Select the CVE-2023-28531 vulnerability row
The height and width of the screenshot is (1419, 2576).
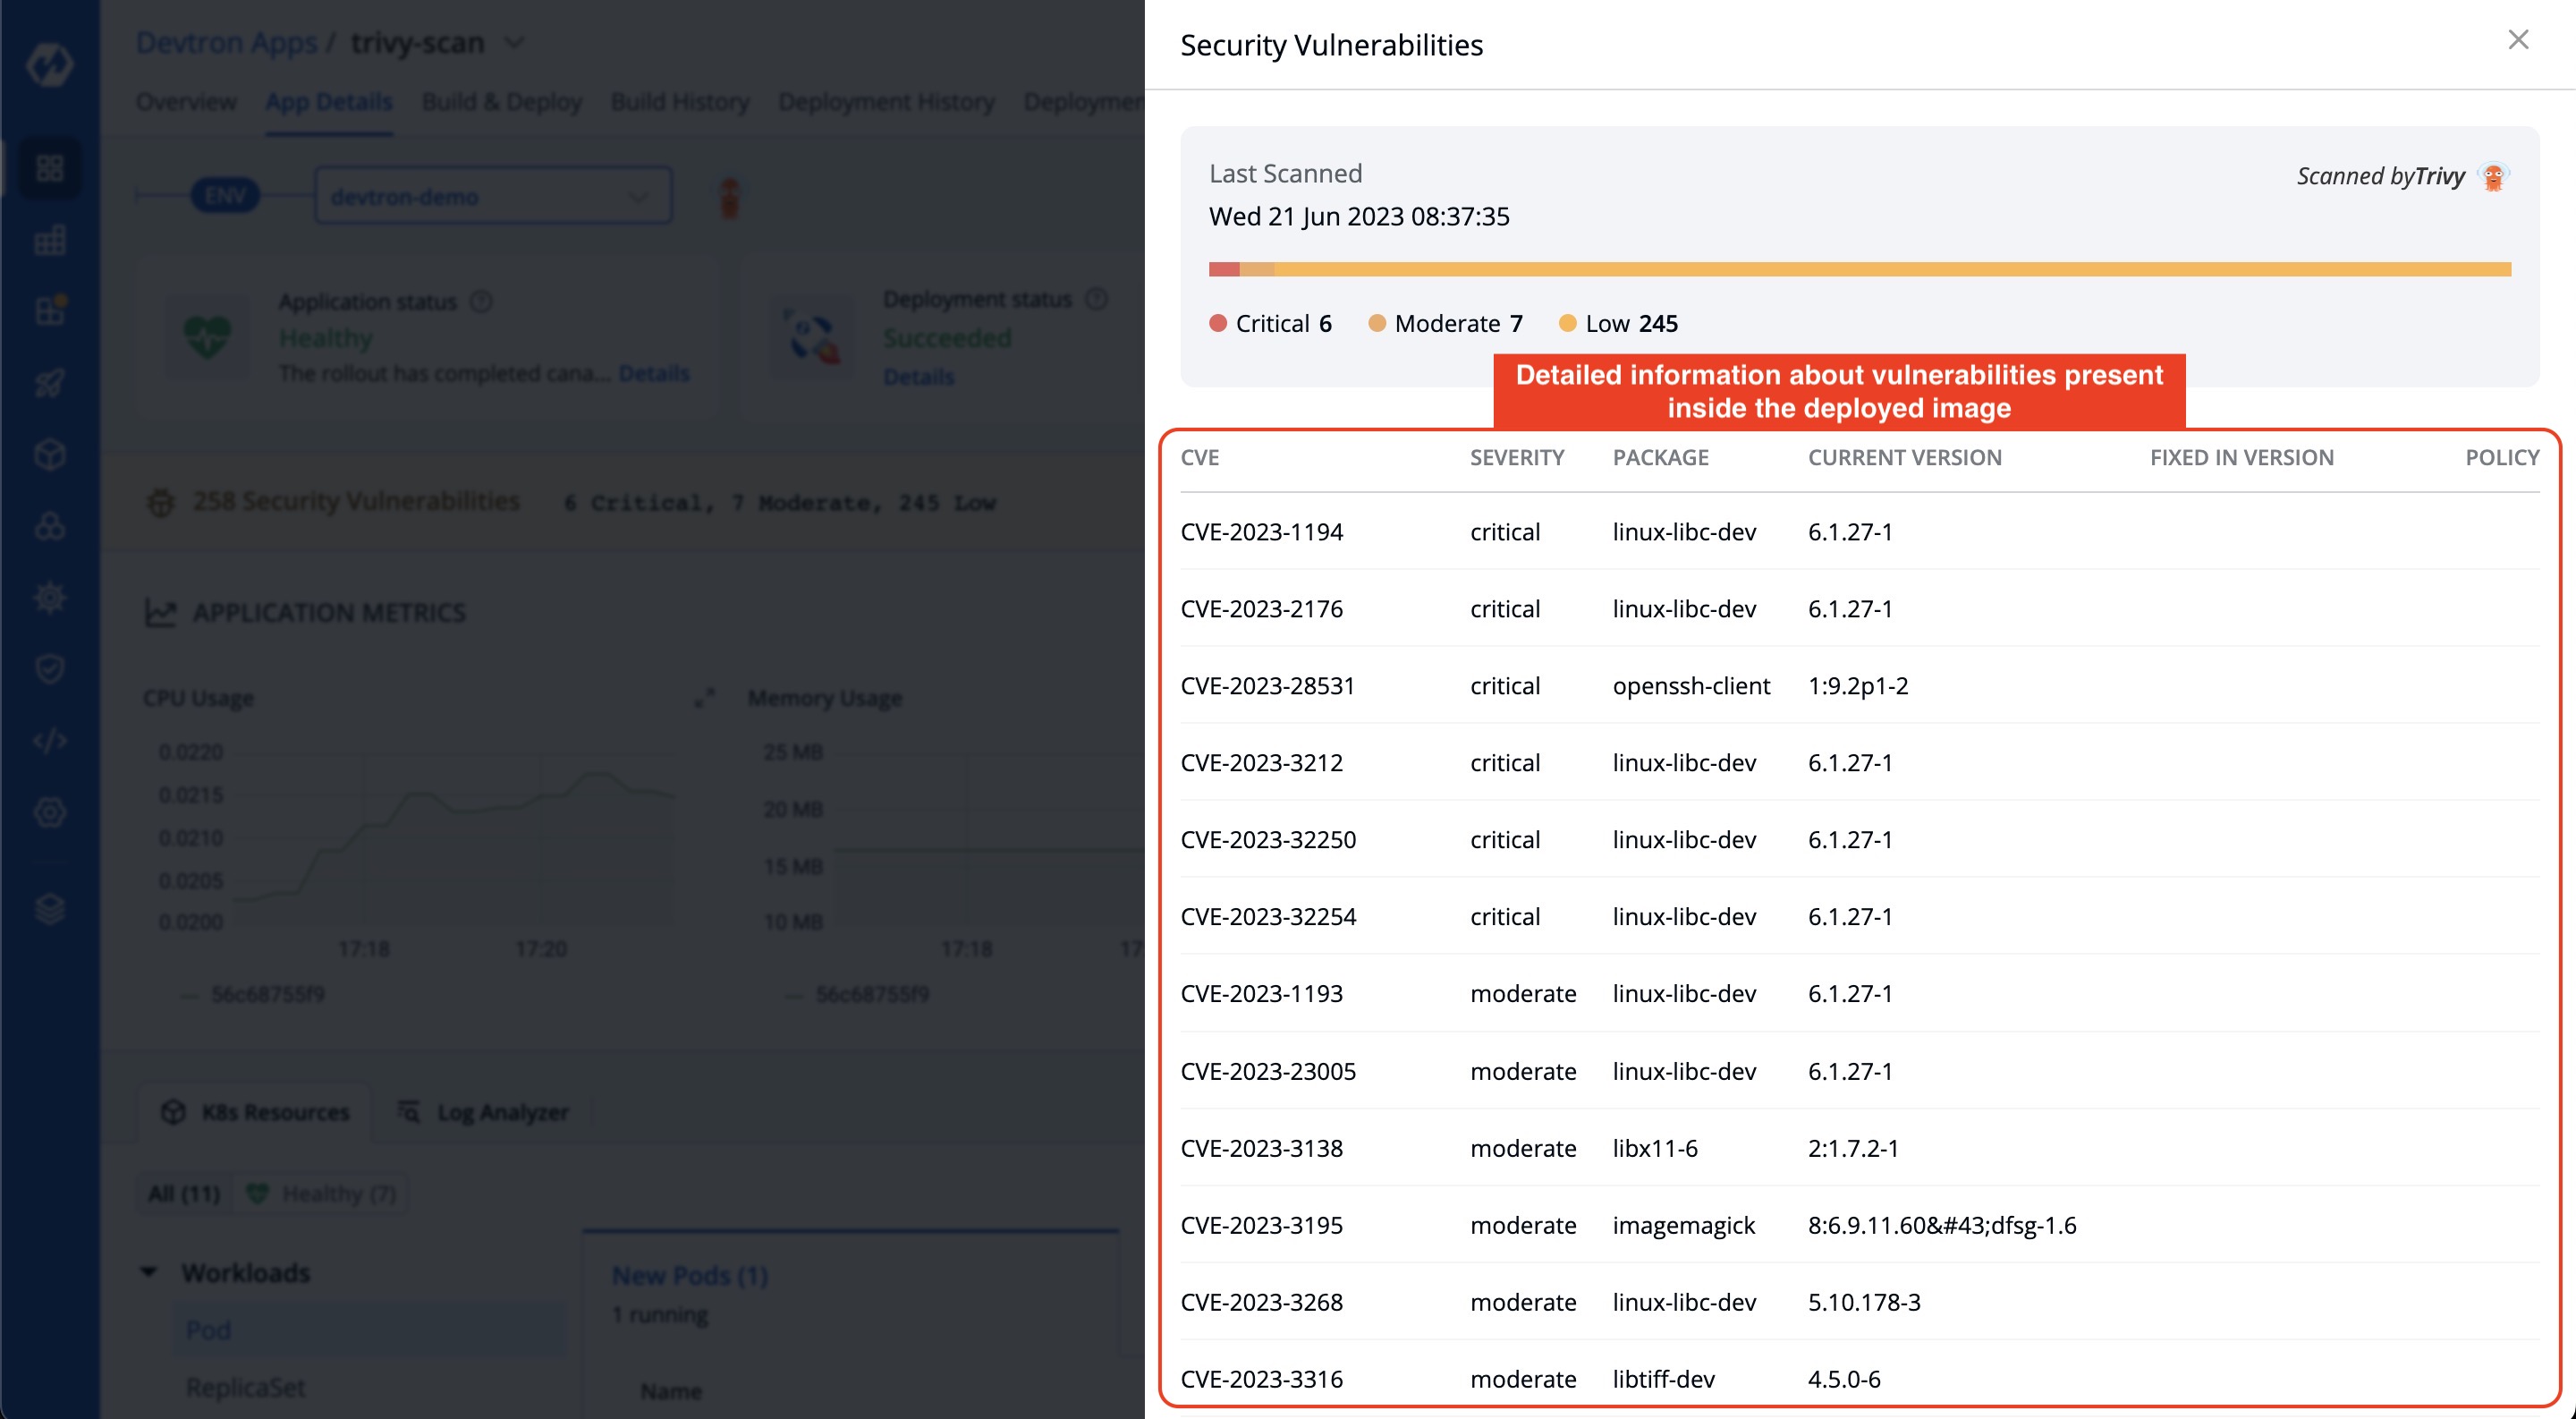coord(1859,685)
